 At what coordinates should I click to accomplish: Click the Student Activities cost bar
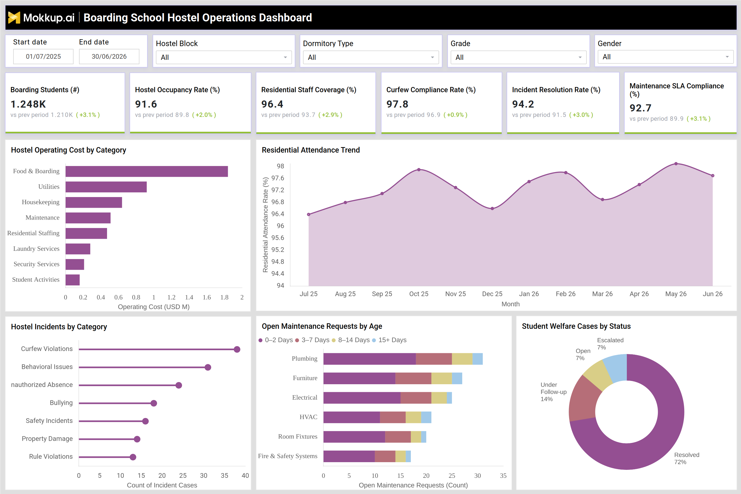73,280
